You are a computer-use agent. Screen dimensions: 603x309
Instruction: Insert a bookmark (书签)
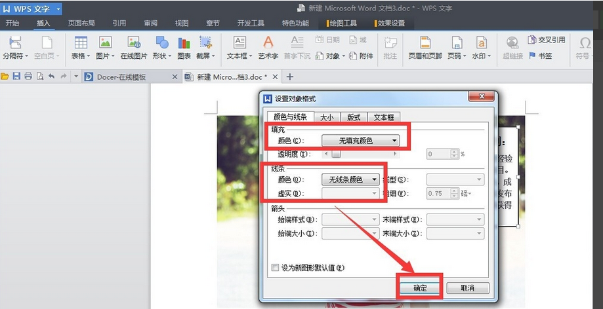tap(541, 56)
